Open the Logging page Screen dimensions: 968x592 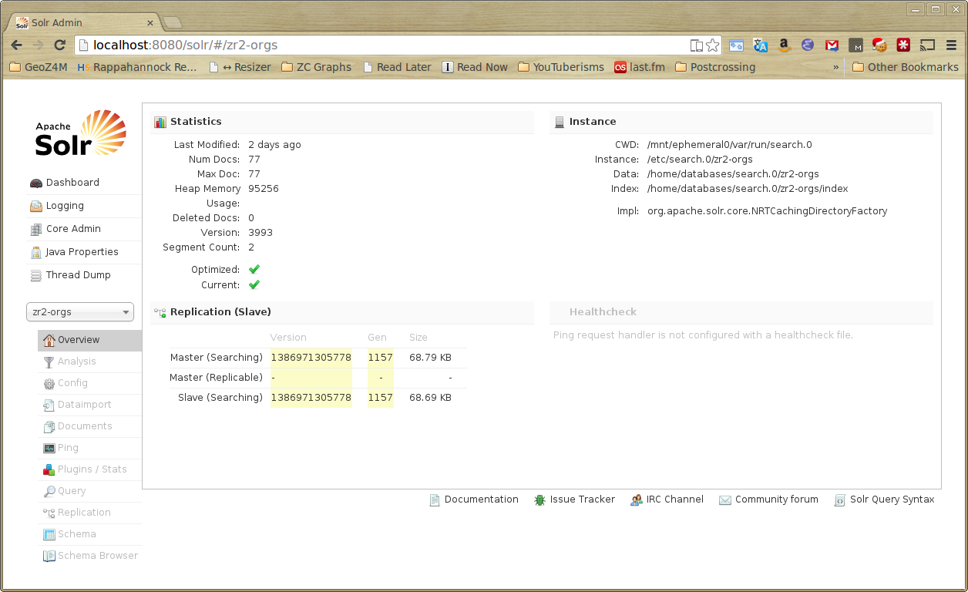65,206
